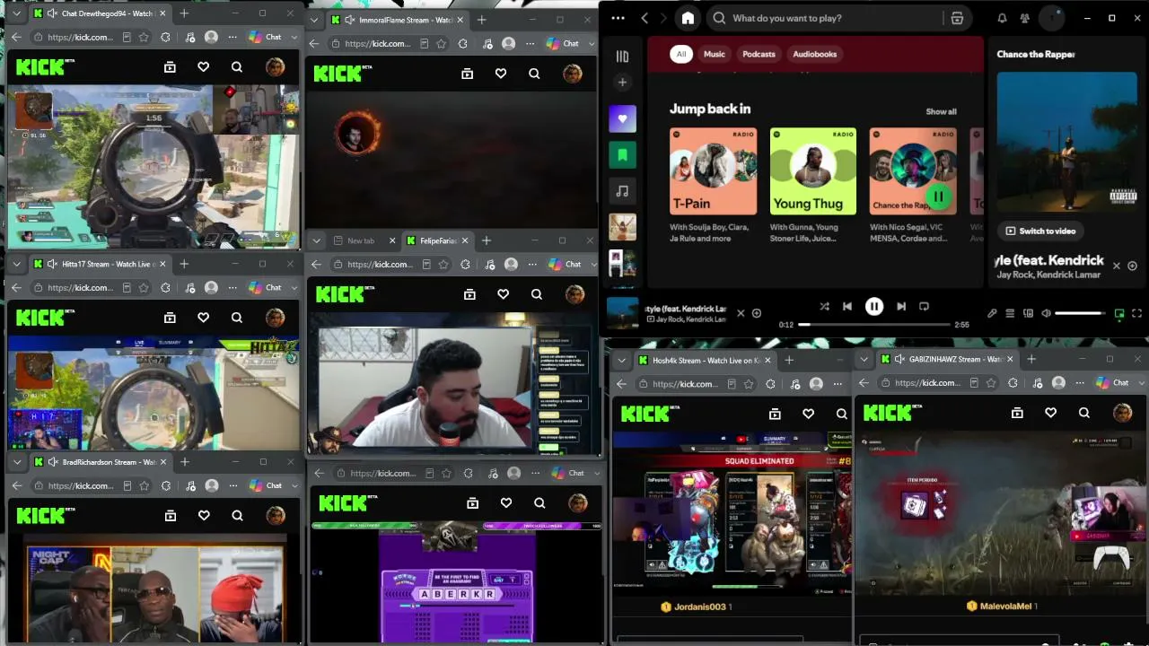
Task: Open Spotify Browse icon in search bar
Action: coord(957,18)
